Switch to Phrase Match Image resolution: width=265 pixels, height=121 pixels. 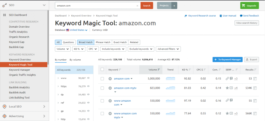click(x=103, y=42)
